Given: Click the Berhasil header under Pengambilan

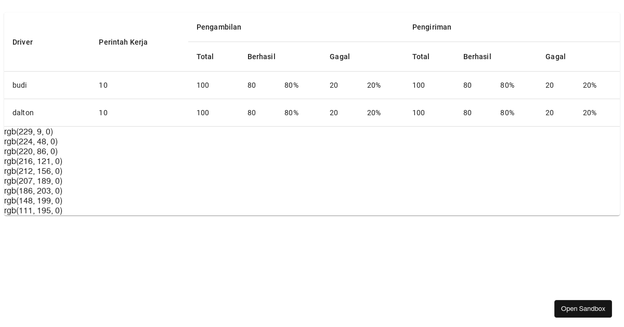Looking at the screenshot, I should [261, 57].
